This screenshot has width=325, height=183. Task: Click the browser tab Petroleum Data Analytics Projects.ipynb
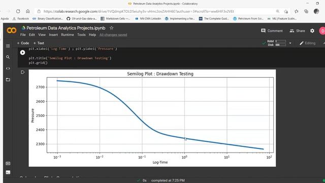pyautogui.click(x=163, y=4)
